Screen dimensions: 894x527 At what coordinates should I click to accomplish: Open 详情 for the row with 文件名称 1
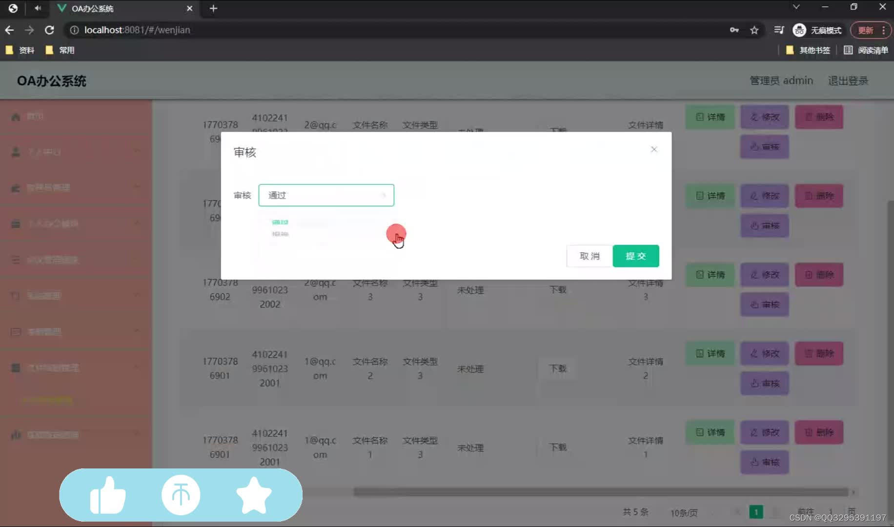[710, 432]
